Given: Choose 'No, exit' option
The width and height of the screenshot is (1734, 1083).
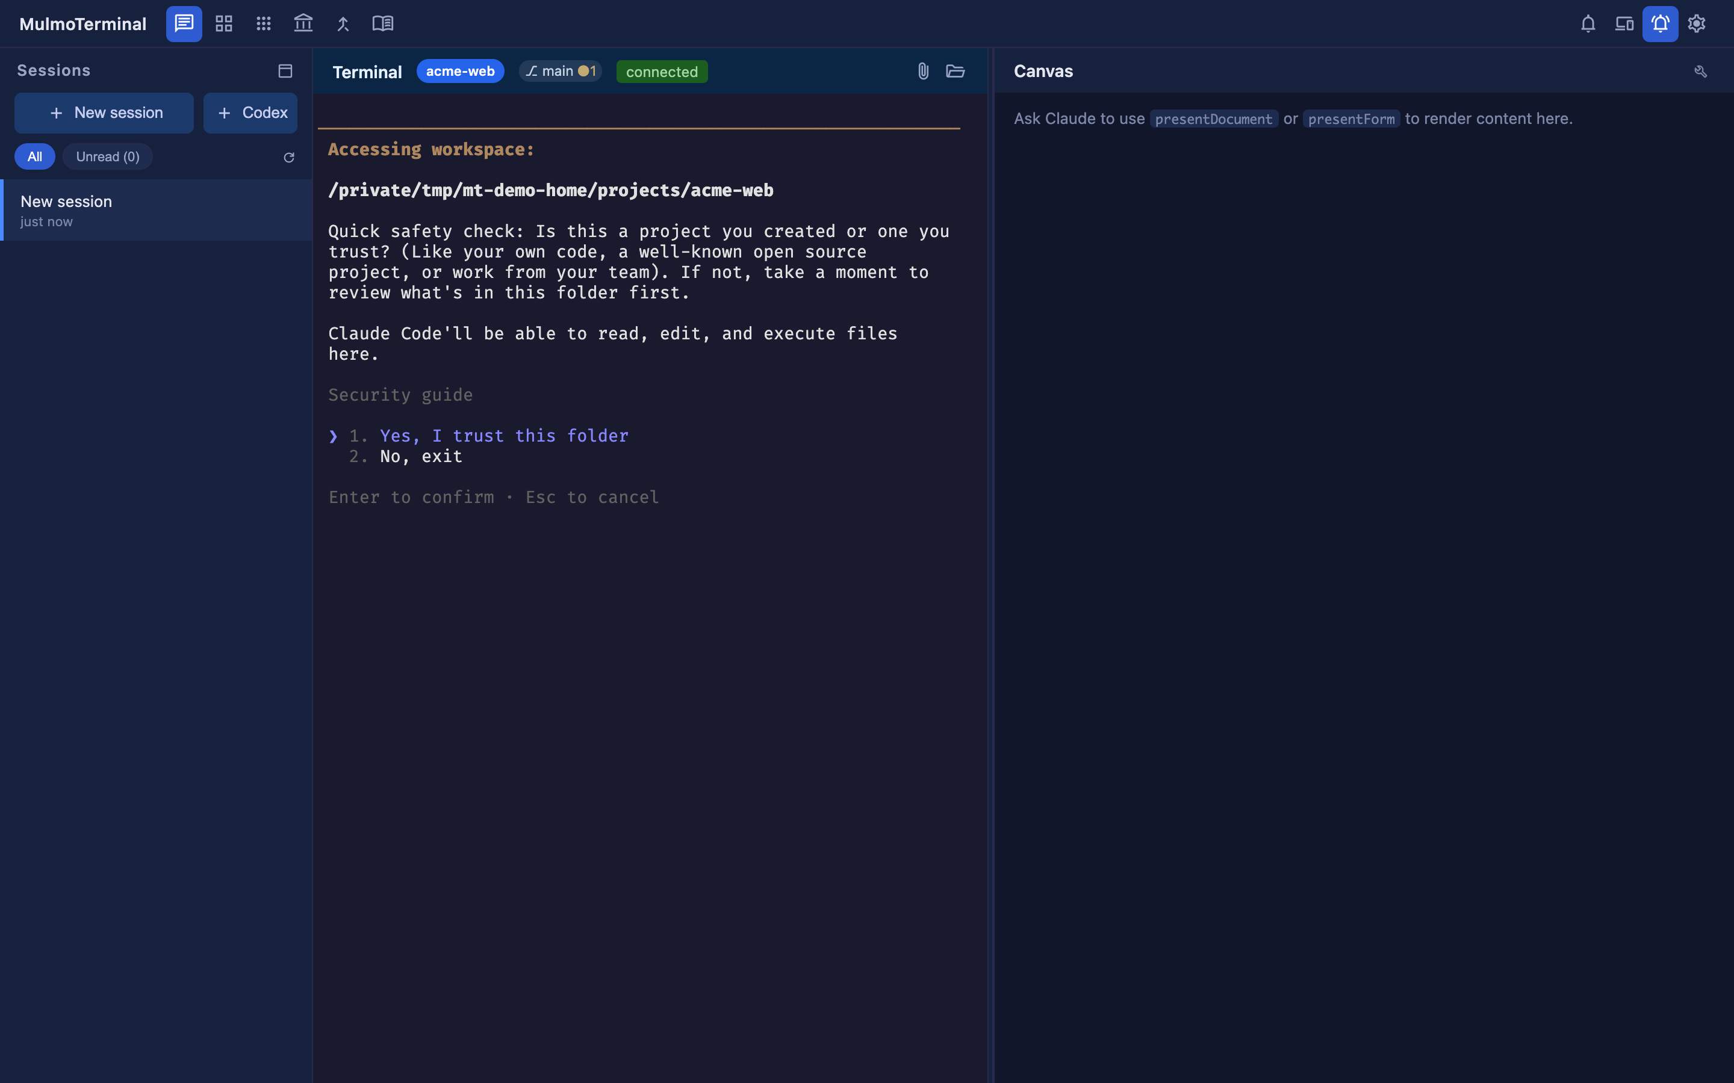Looking at the screenshot, I should (421, 456).
